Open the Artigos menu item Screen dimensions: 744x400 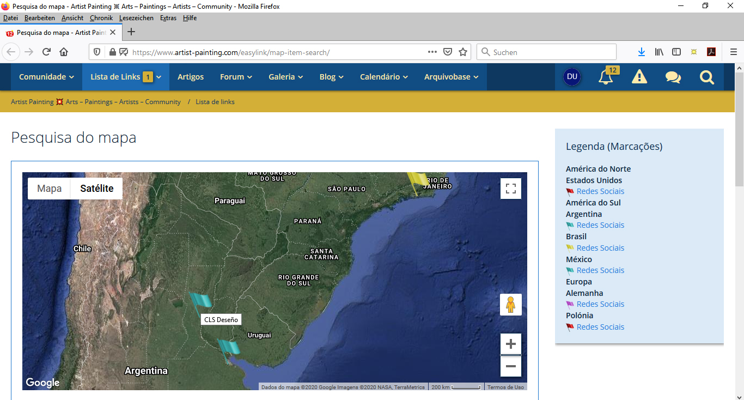coord(191,77)
